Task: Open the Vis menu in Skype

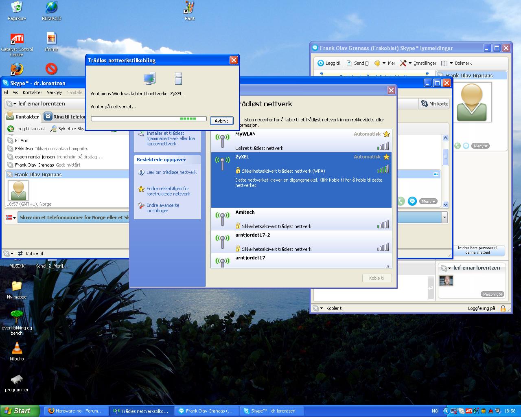Action: (15, 92)
